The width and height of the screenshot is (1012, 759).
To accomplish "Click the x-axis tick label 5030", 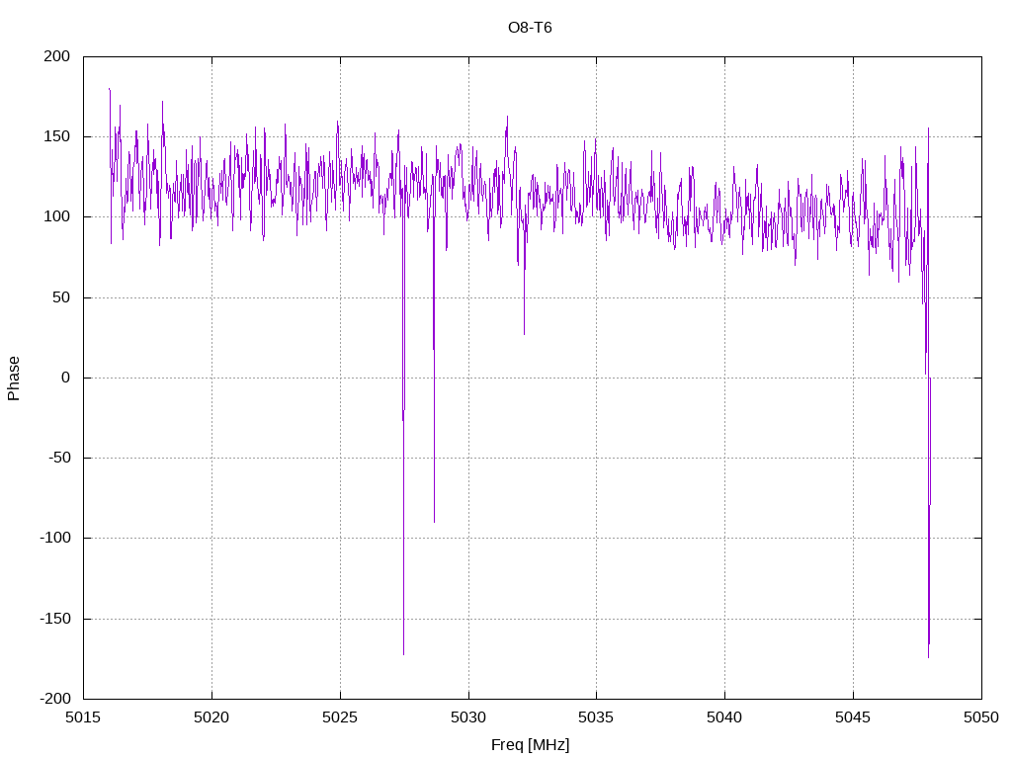I will pyautogui.click(x=468, y=717).
